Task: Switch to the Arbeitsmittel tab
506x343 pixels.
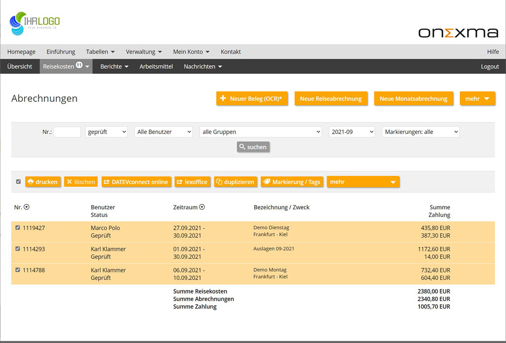Action: tap(156, 66)
